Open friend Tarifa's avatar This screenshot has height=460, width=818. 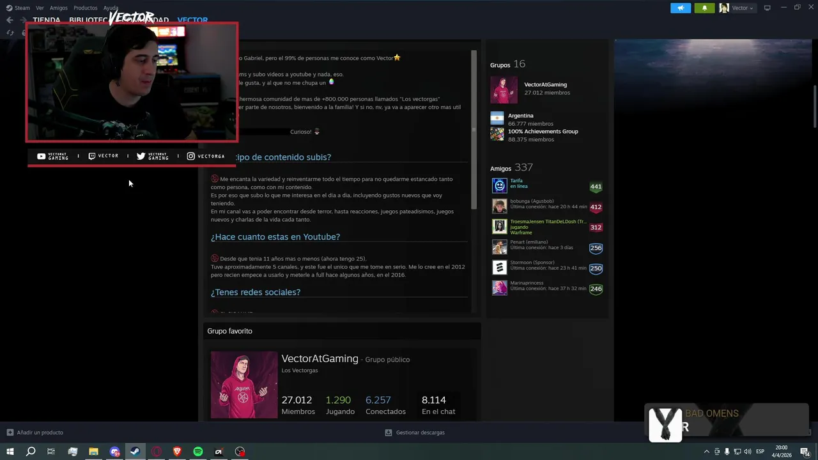point(500,186)
